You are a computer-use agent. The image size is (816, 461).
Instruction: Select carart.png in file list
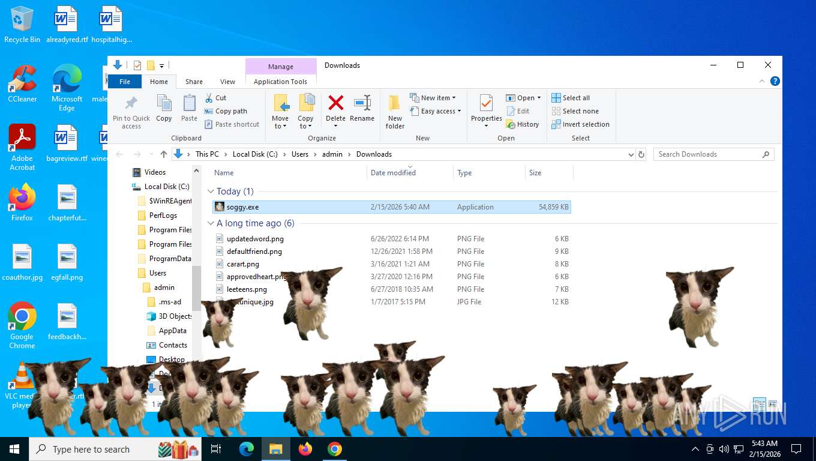pyautogui.click(x=392, y=264)
